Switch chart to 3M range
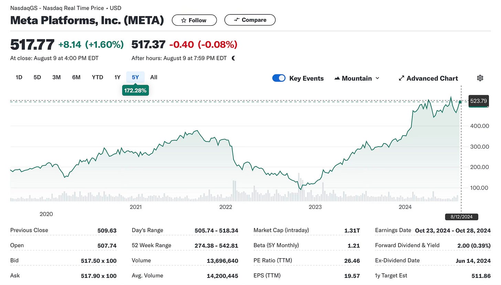Screen dimensions: 501x285 (56, 77)
